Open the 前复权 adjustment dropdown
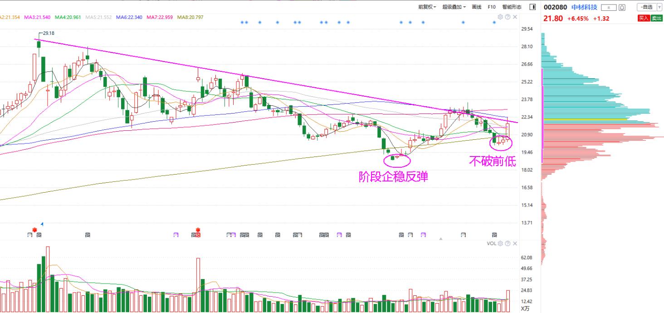 (427, 7)
